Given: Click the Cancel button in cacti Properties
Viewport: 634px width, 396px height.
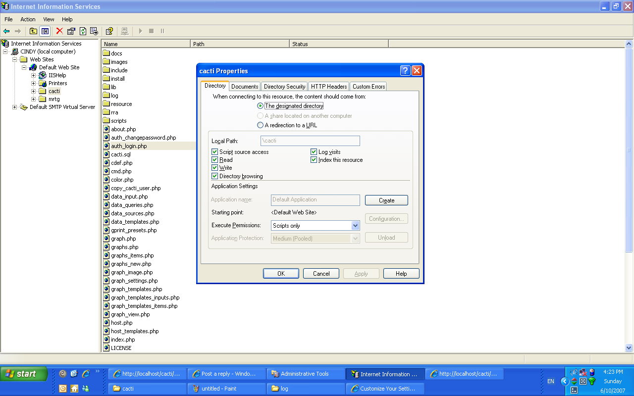Looking at the screenshot, I should pos(321,274).
